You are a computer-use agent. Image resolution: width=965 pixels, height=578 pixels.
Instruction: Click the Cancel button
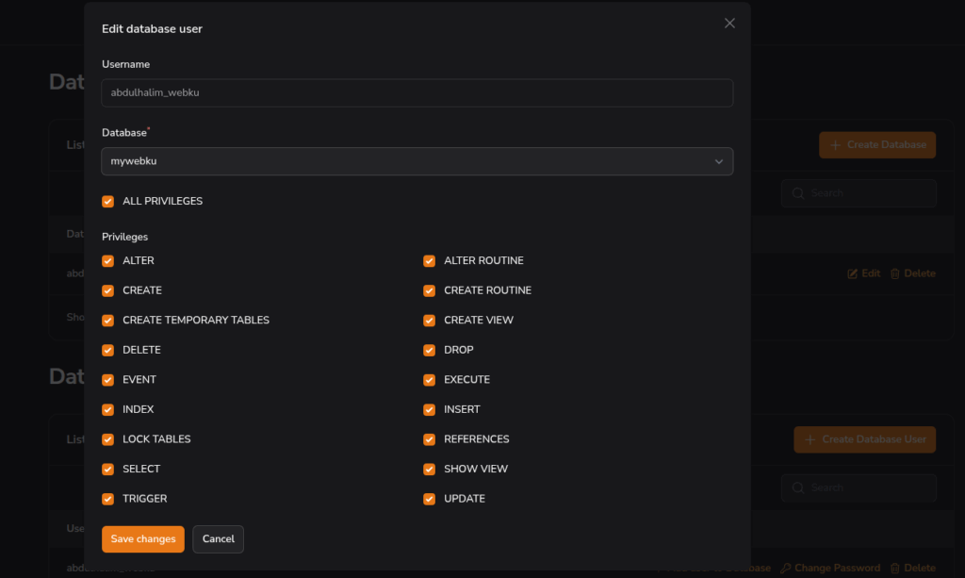pos(218,539)
